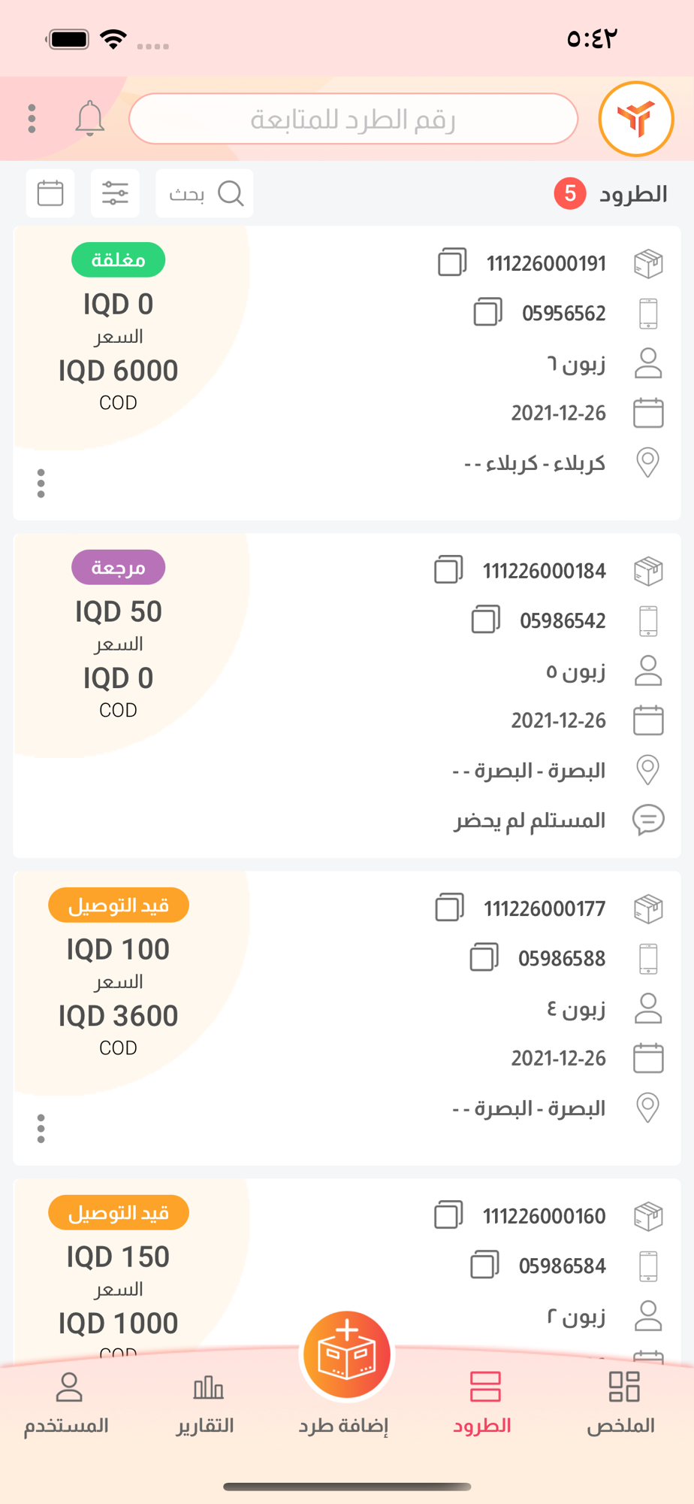Image resolution: width=694 pixels, height=1504 pixels.
Task: Copy parcel number 111226000160
Action: point(448,1215)
